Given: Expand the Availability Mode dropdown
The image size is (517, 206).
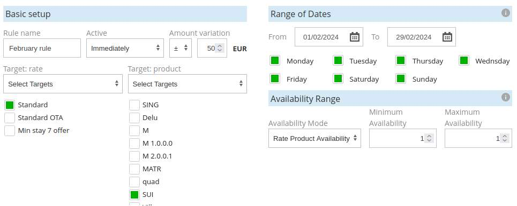Looking at the screenshot, I should (314, 138).
